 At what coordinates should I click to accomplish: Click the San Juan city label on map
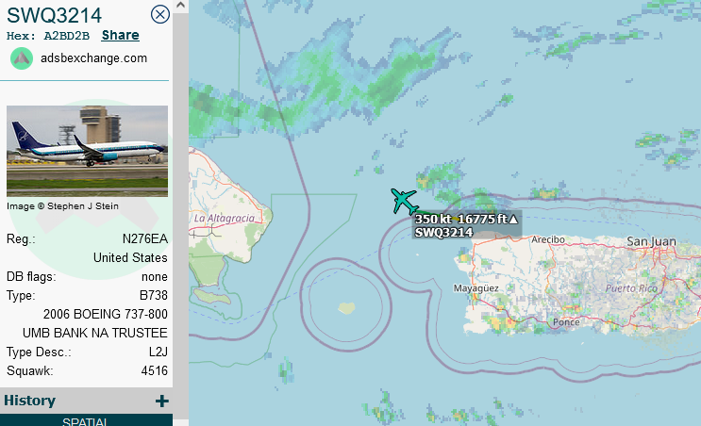click(x=651, y=241)
